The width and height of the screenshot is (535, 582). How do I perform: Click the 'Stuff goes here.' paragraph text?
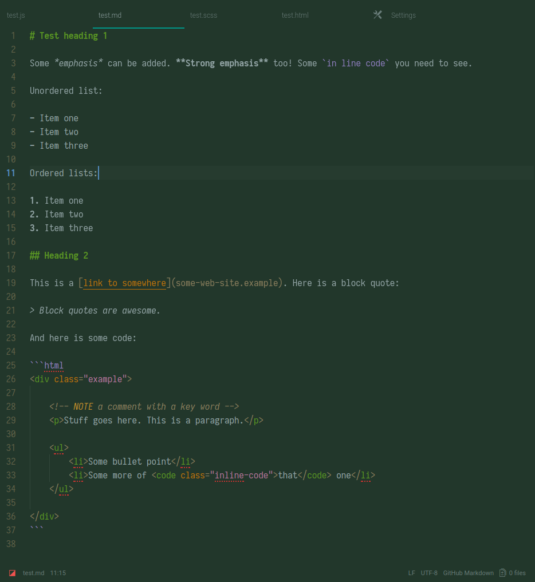click(x=102, y=420)
